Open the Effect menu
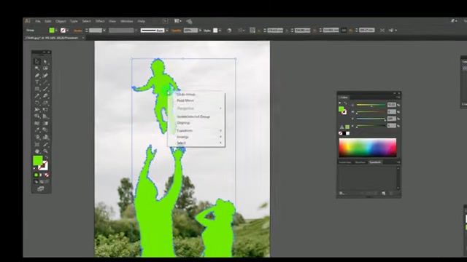The image size is (467, 262). 100,21
